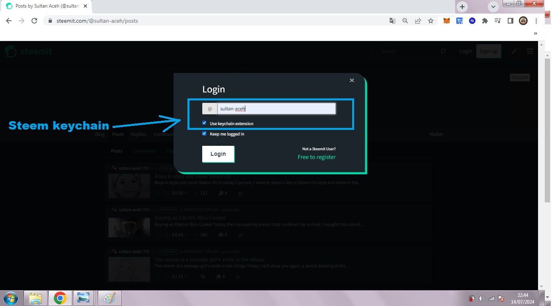Bookmark this page with the star icon
The image size is (552, 306).
click(x=431, y=21)
